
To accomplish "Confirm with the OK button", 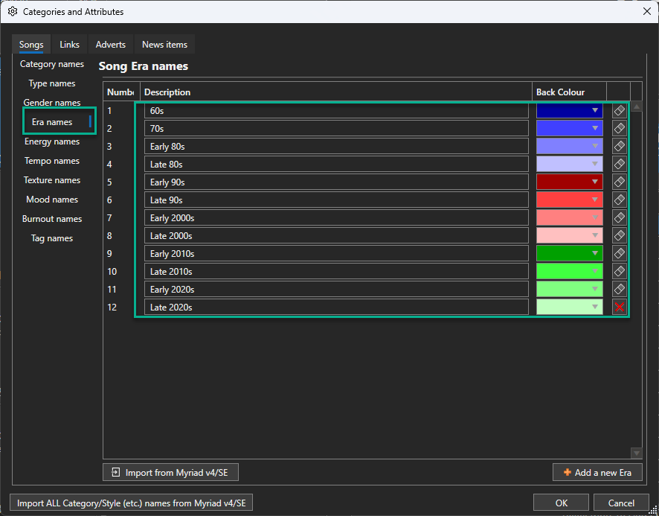I will (x=561, y=503).
